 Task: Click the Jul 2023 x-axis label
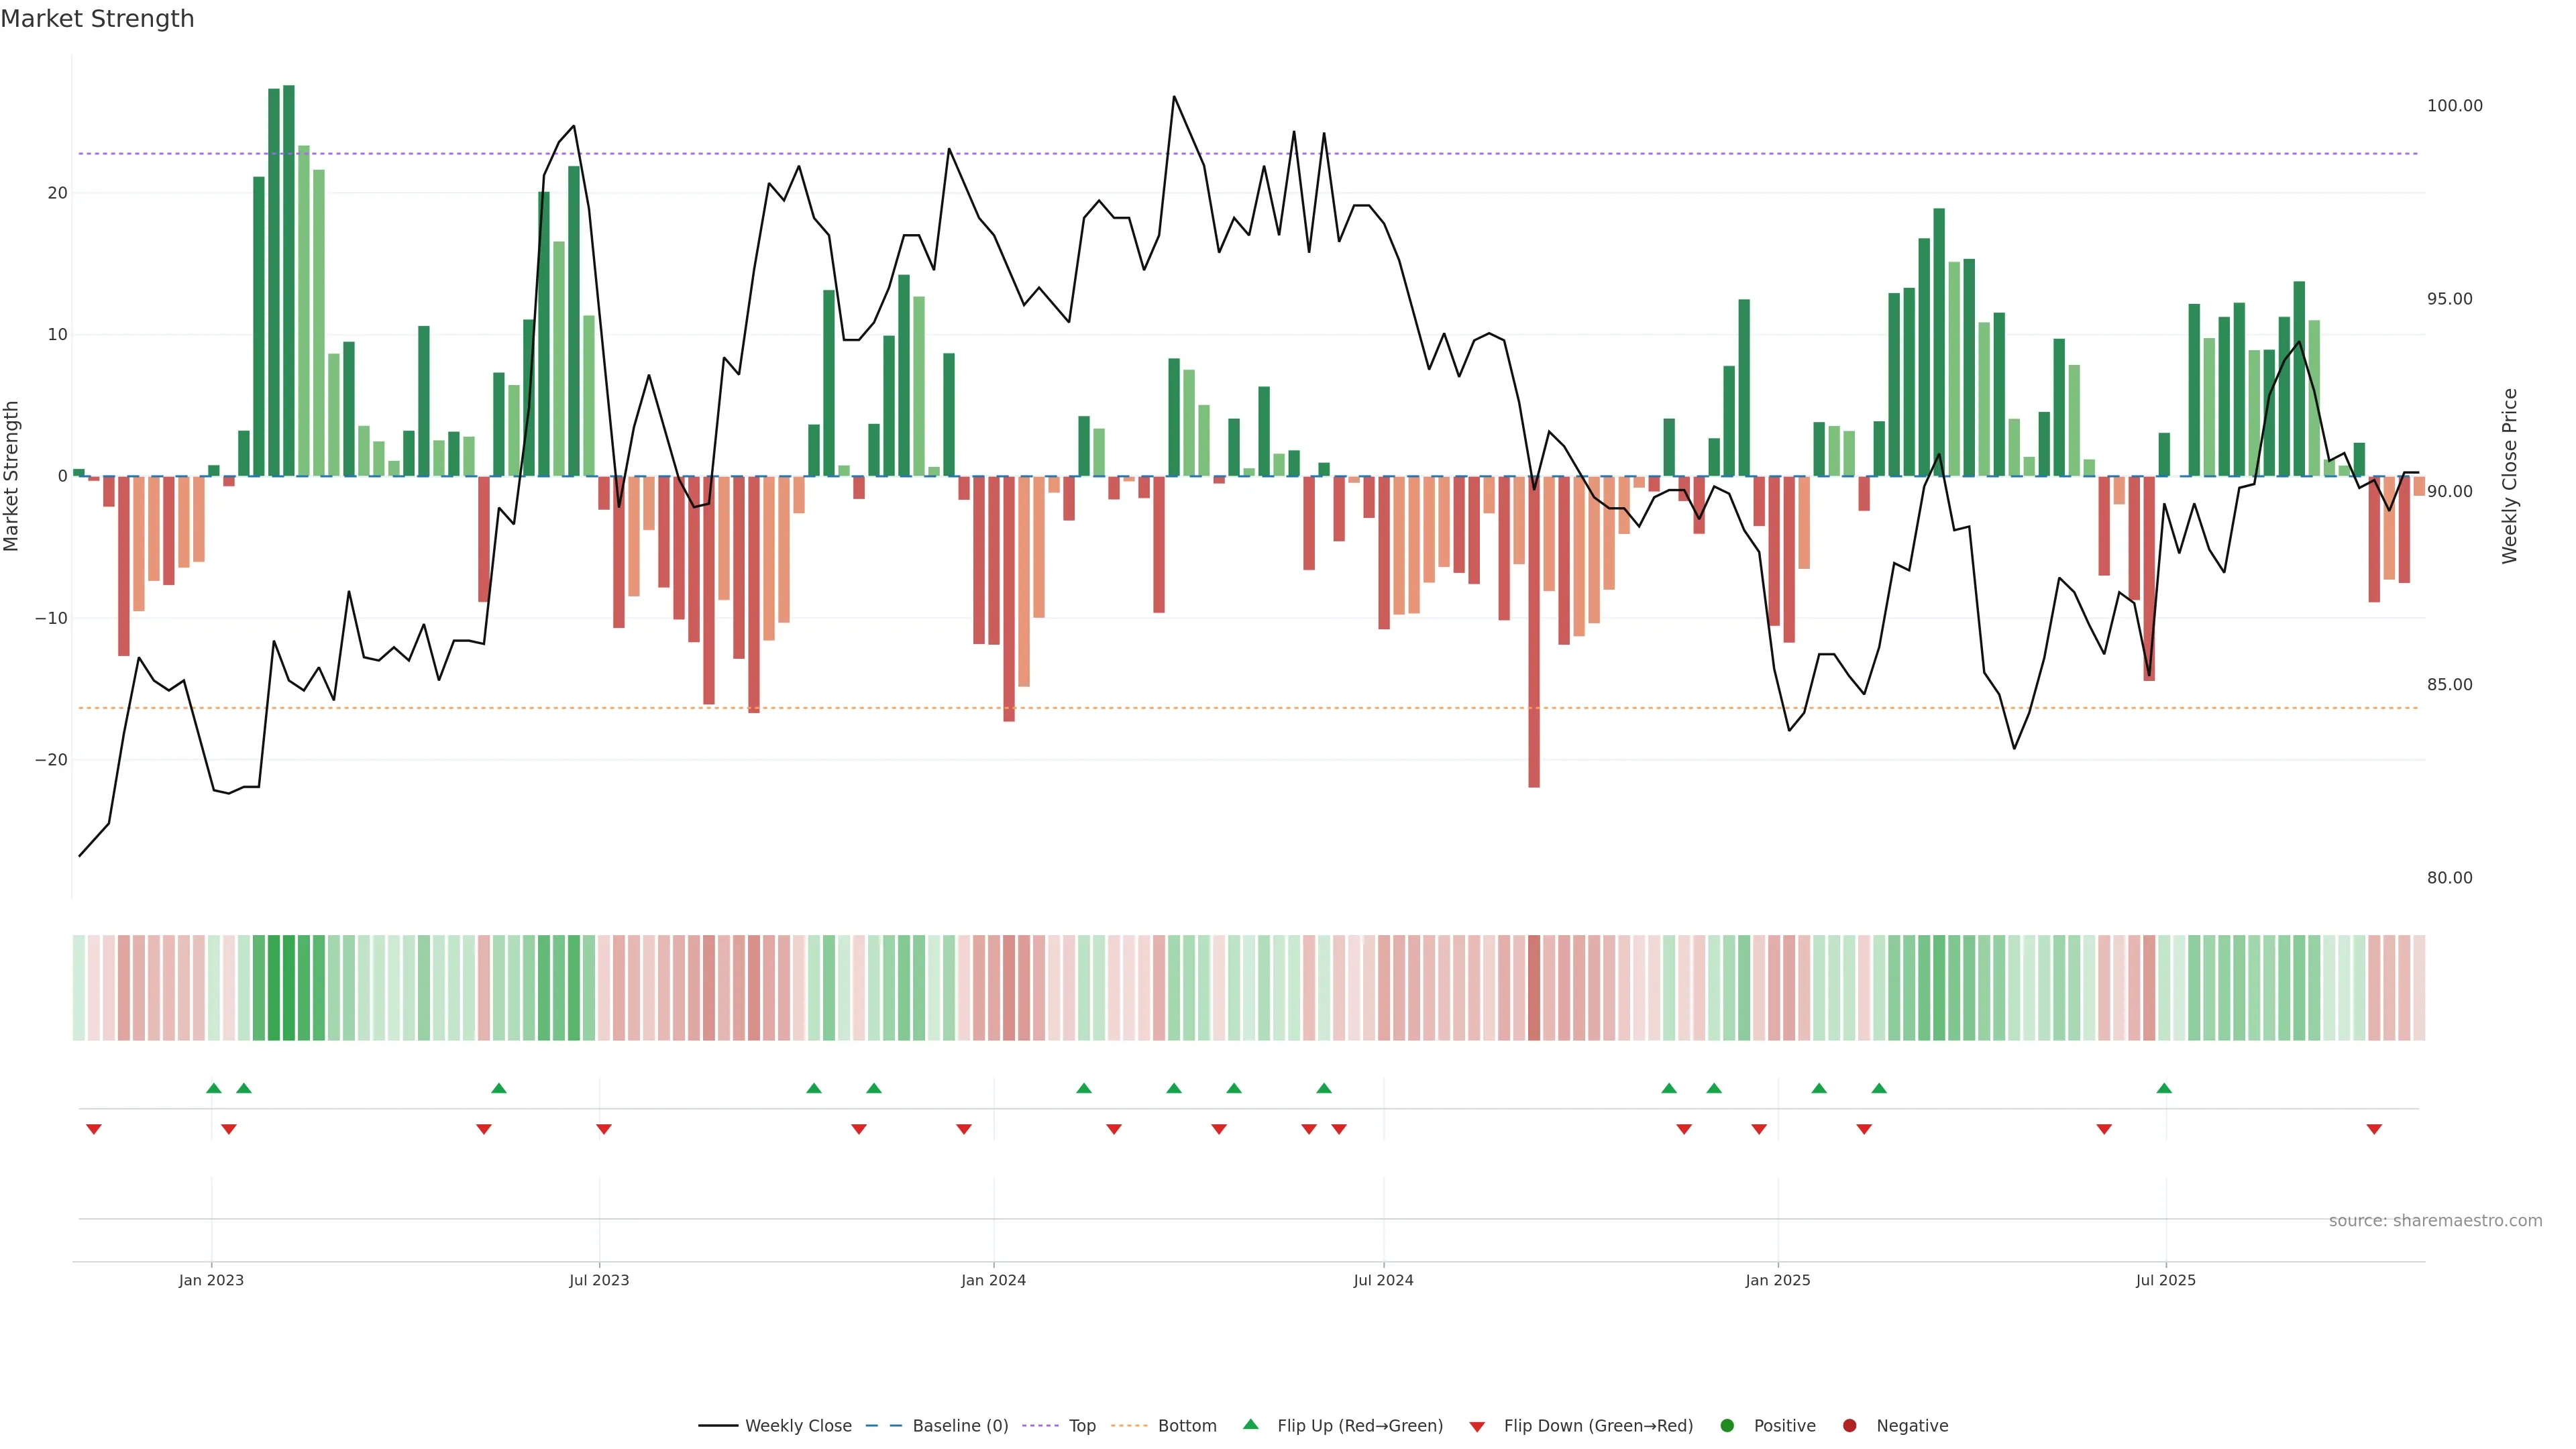599,1280
